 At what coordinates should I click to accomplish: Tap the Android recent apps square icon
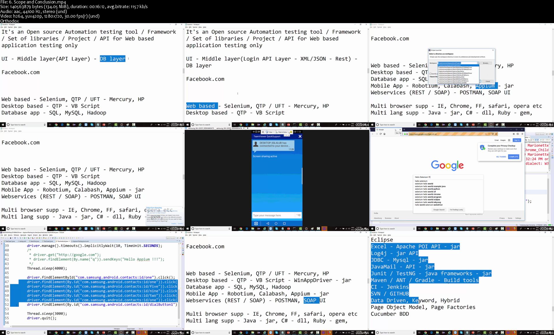tap(284, 224)
